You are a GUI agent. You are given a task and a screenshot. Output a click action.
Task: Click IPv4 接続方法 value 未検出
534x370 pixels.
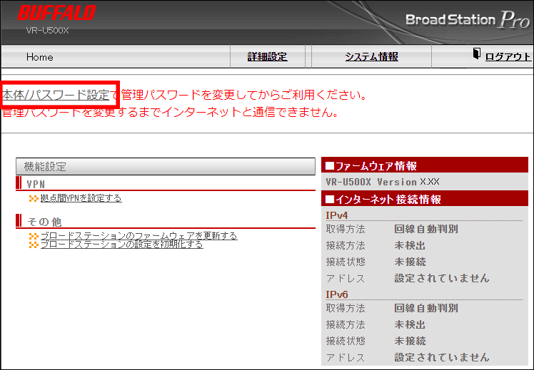tap(410, 245)
